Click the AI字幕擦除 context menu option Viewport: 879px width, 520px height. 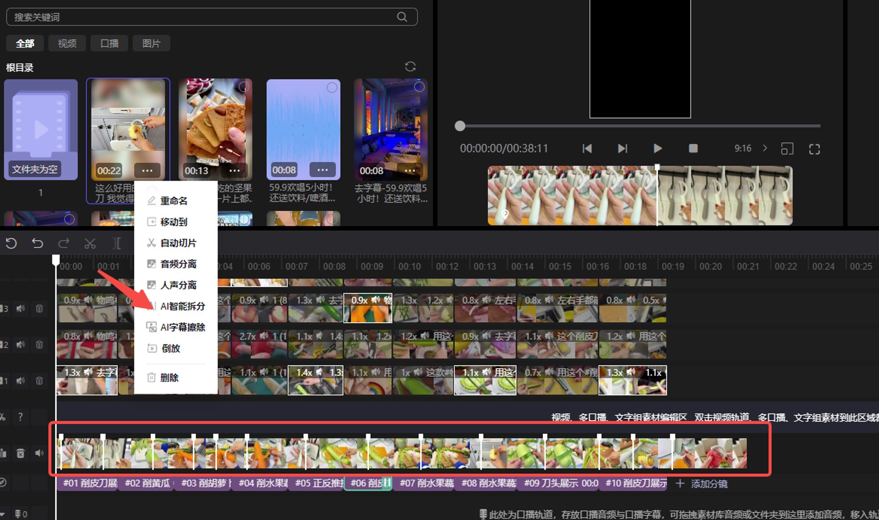point(183,327)
